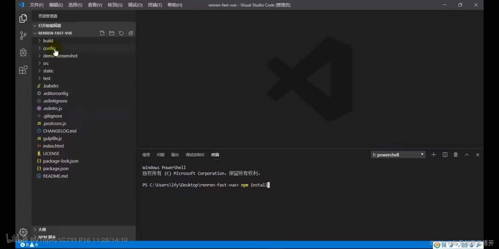Create a new folder in RENREN-FAST-VUE

pyautogui.click(x=112, y=33)
